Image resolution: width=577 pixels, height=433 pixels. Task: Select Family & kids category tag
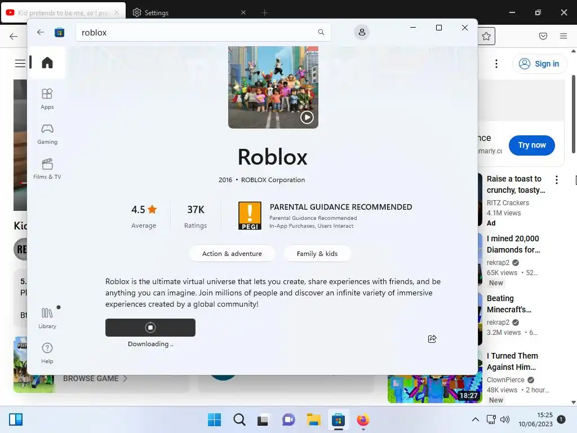coord(317,253)
